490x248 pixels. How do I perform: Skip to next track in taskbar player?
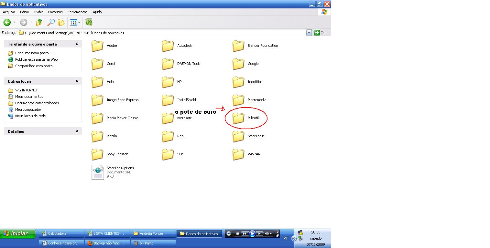(260, 233)
